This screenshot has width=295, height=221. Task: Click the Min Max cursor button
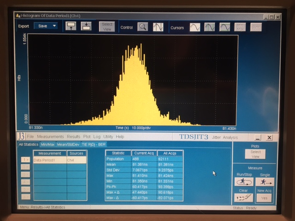point(240,27)
